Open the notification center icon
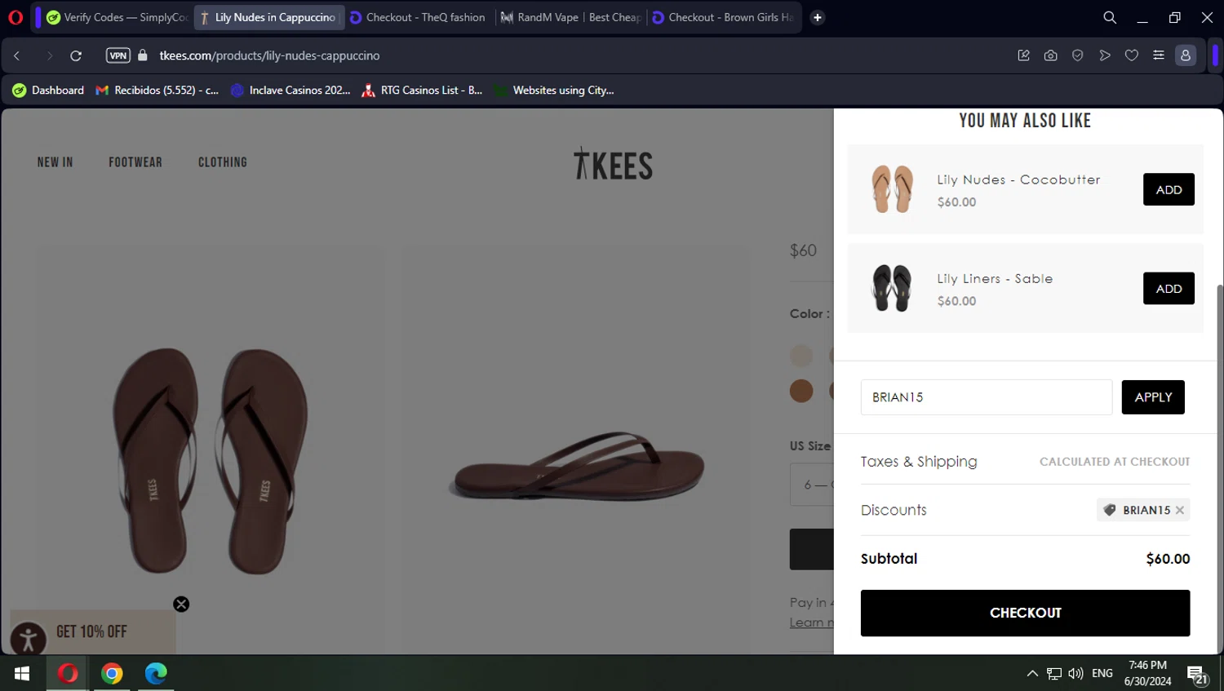The image size is (1224, 691). click(x=1198, y=675)
